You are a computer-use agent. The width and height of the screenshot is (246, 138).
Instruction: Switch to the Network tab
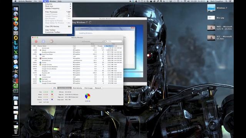coord(98,88)
